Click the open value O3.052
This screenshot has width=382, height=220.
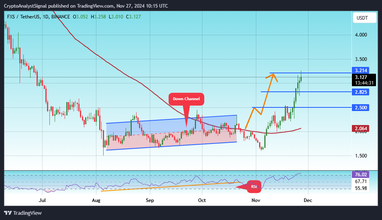(x=80, y=17)
